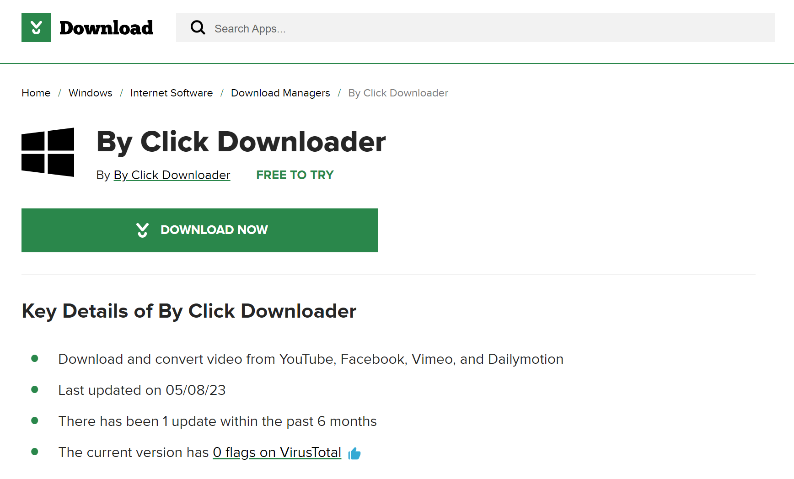794x479 pixels.
Task: Click the green download chevron in the header logo
Action: 36,27
